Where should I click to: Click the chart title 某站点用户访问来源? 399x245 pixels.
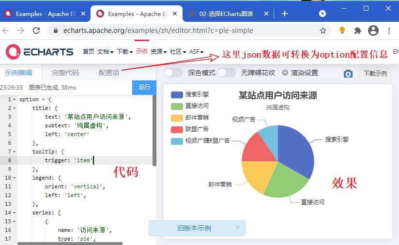coord(278,95)
